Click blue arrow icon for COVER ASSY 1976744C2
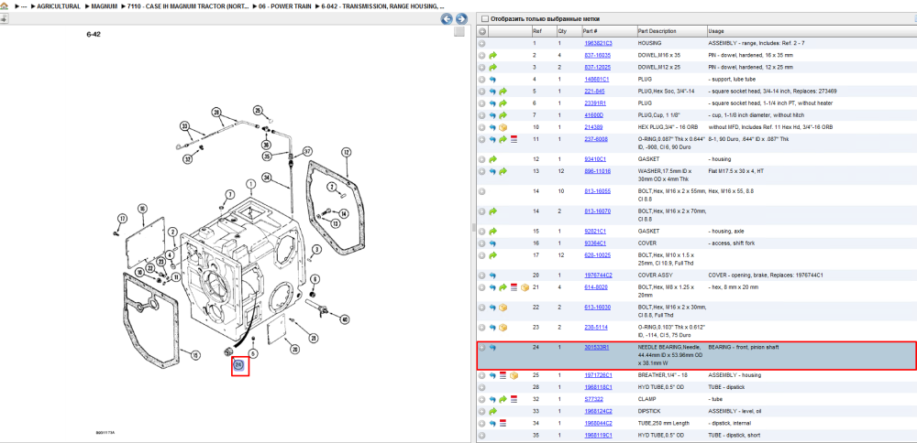917x443 pixels. (x=493, y=276)
